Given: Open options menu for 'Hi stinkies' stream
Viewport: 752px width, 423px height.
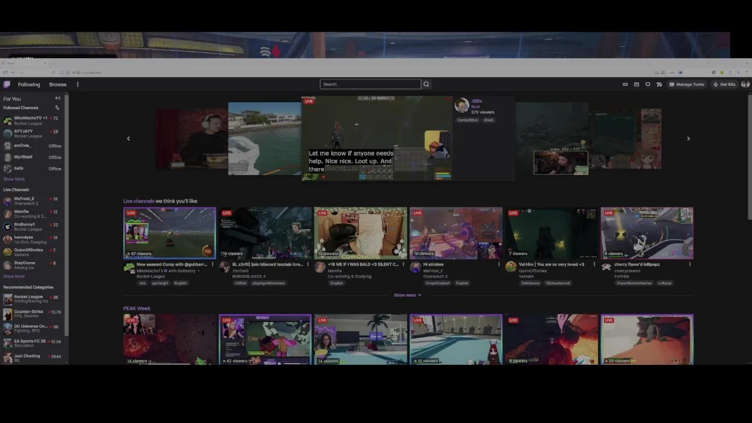Looking at the screenshot, I should [499, 264].
